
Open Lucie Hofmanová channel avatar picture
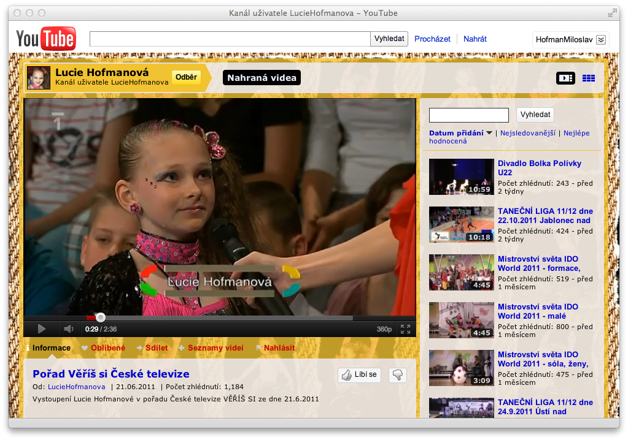[x=39, y=78]
